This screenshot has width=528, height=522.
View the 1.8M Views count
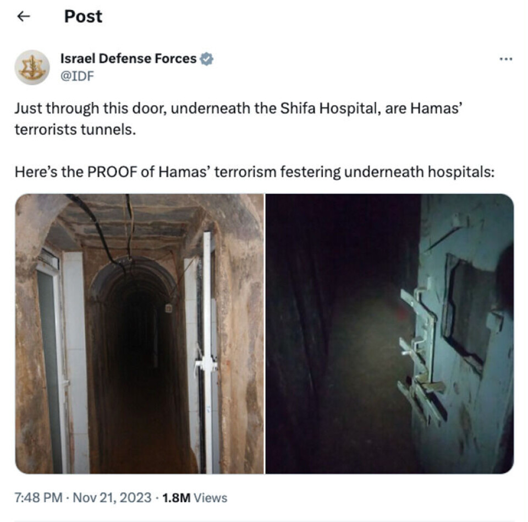pyautogui.click(x=195, y=498)
